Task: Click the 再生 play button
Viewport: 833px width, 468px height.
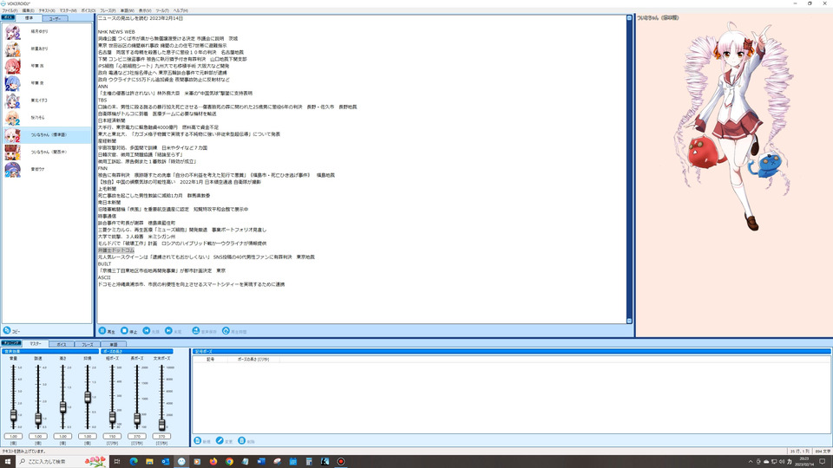Action: [x=102, y=330]
